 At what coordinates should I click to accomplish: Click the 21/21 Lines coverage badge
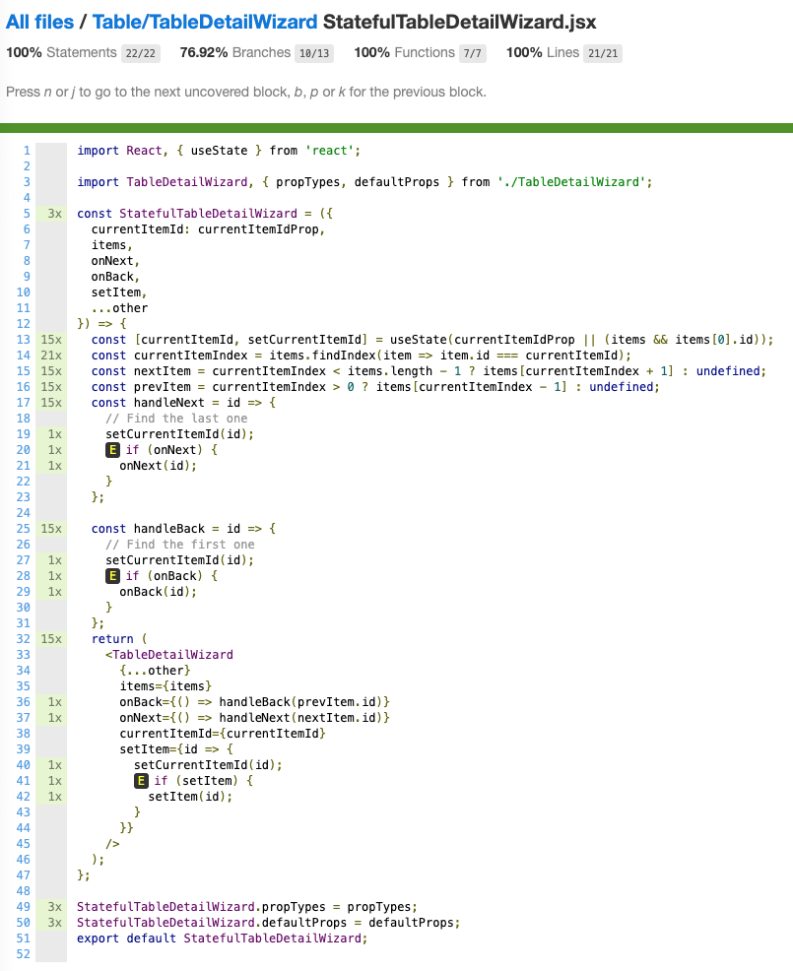click(601, 53)
